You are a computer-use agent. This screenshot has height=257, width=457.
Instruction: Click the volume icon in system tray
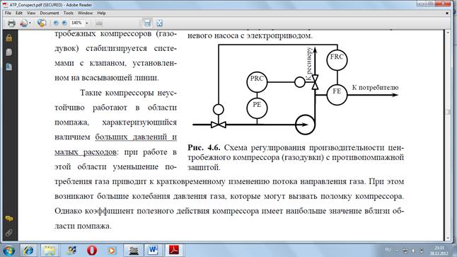point(413,251)
